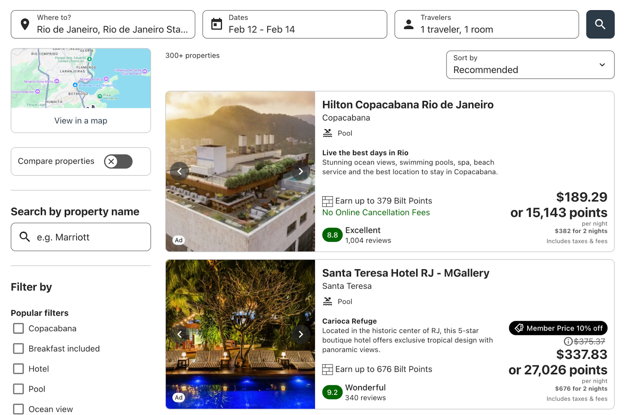Open Hilton Copacabana Rio de Janeiro listing

click(408, 105)
